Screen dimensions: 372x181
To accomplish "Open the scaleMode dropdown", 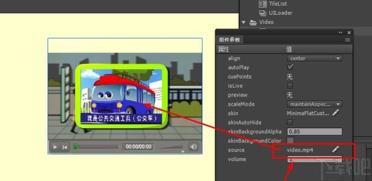I will pyautogui.click(x=315, y=104).
